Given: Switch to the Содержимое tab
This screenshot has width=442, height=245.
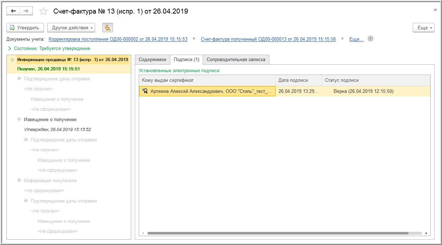Looking at the screenshot, I should (152, 60).
